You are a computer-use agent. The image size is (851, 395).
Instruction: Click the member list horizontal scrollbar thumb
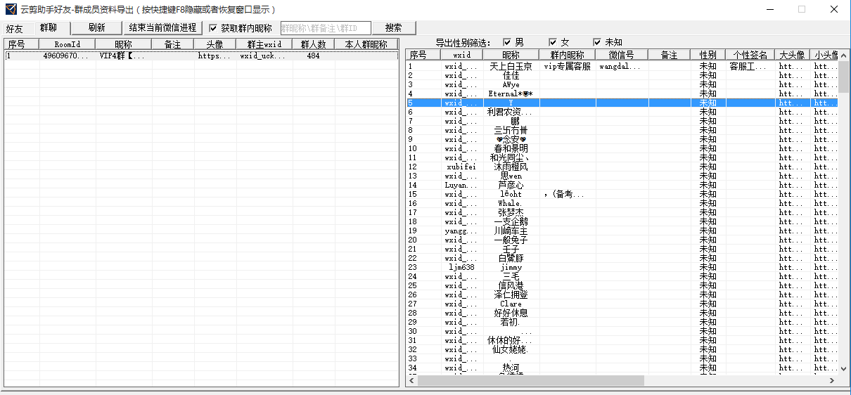pos(531,380)
